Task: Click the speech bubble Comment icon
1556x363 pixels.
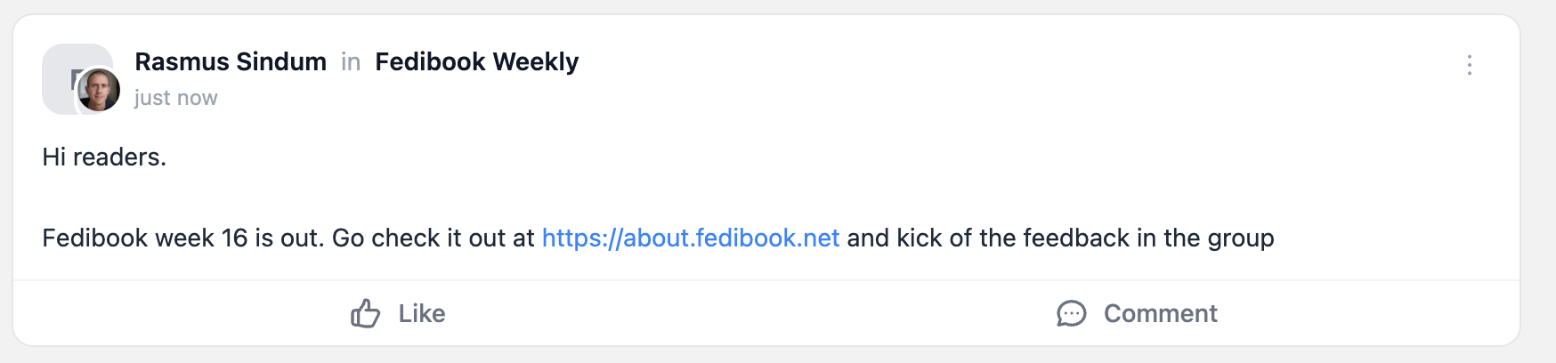Action: (x=1071, y=313)
